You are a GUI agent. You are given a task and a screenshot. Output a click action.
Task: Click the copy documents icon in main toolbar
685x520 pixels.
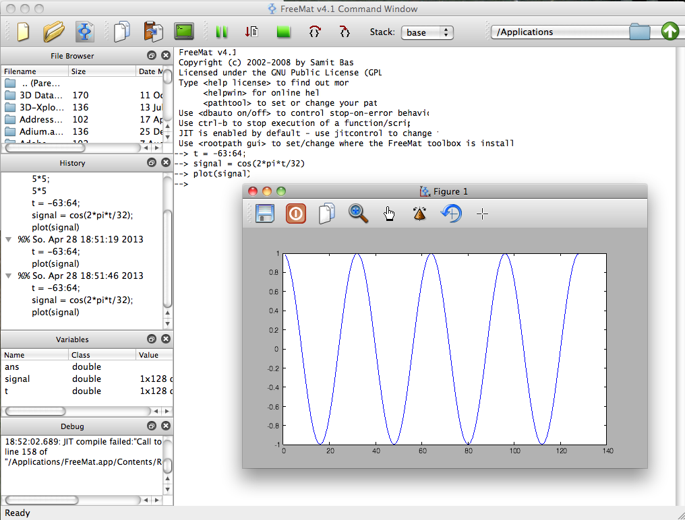coord(122,32)
